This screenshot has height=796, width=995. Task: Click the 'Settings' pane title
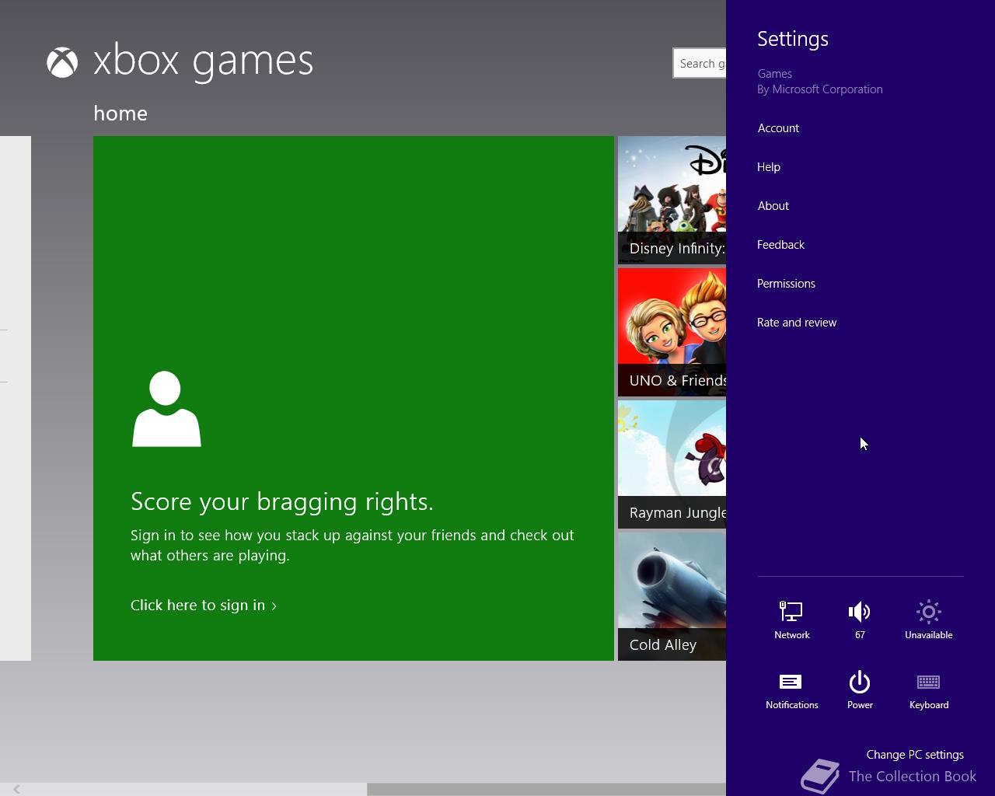[793, 39]
